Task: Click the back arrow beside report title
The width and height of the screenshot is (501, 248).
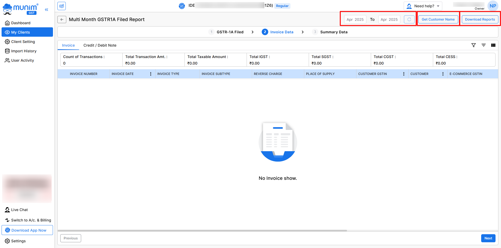Action: coord(62,20)
